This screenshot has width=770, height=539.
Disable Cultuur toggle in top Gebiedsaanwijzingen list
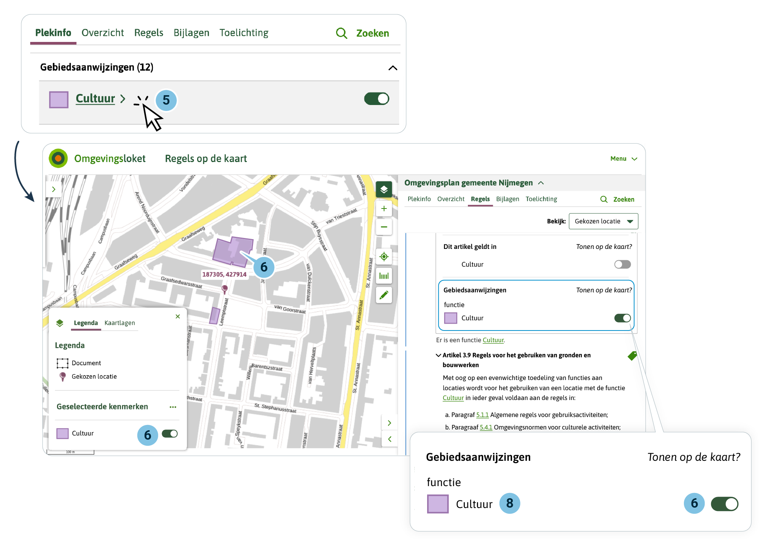[376, 99]
